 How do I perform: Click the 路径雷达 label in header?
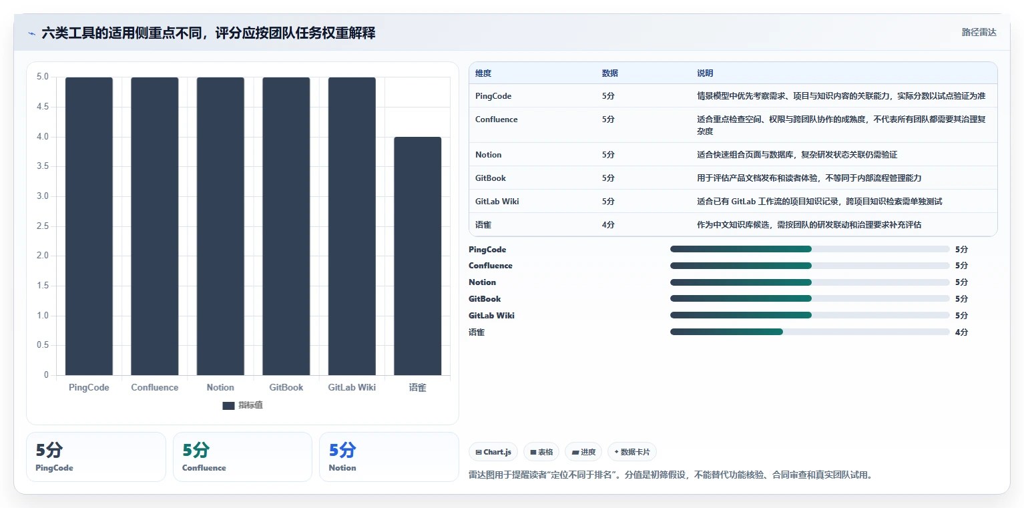pos(979,33)
